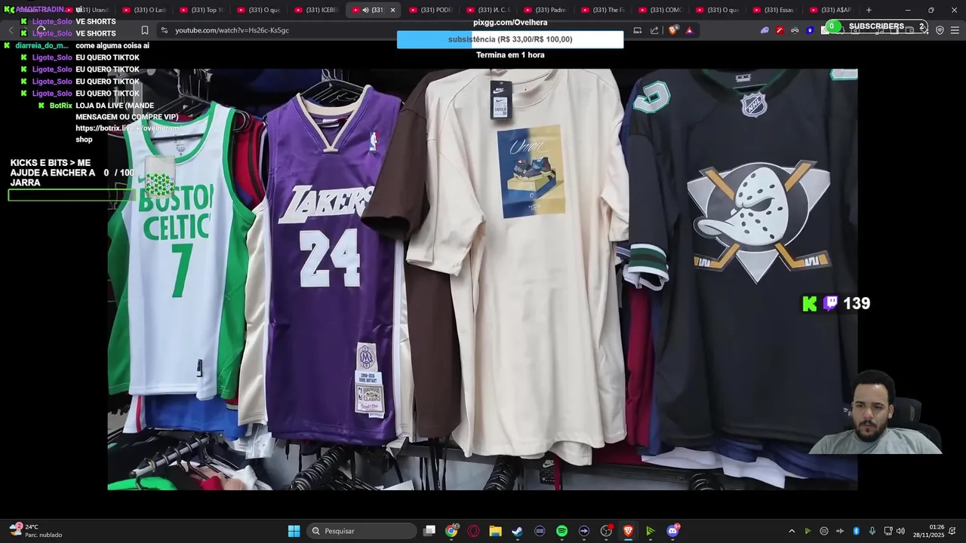
Task: Click the purple ghost extension icon
Action: pyautogui.click(x=764, y=30)
